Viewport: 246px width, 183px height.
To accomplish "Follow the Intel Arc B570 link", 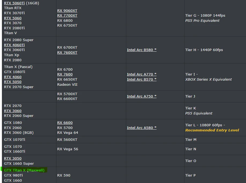I will [142, 79].
